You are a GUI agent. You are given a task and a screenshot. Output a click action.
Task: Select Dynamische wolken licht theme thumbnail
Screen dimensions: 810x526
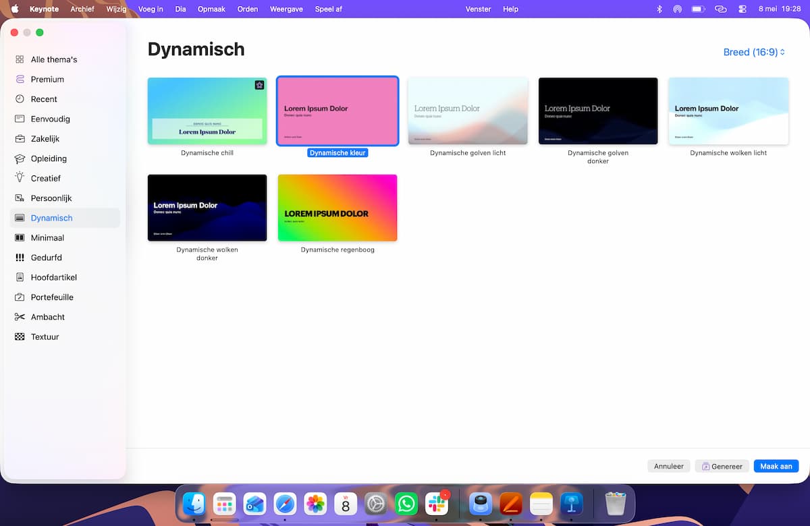(x=728, y=111)
